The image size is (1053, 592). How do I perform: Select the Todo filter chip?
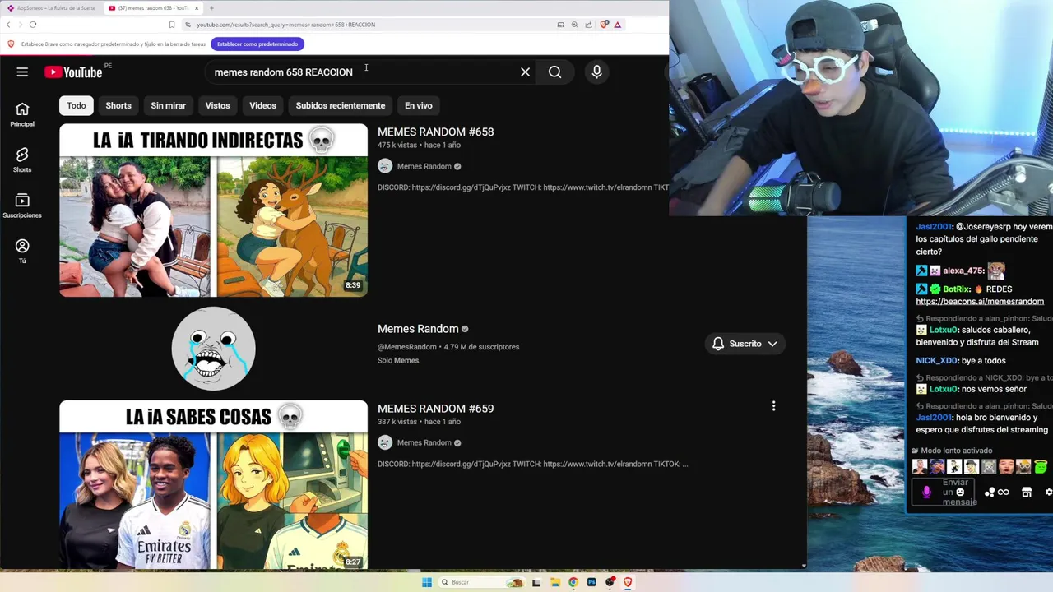[x=77, y=105]
